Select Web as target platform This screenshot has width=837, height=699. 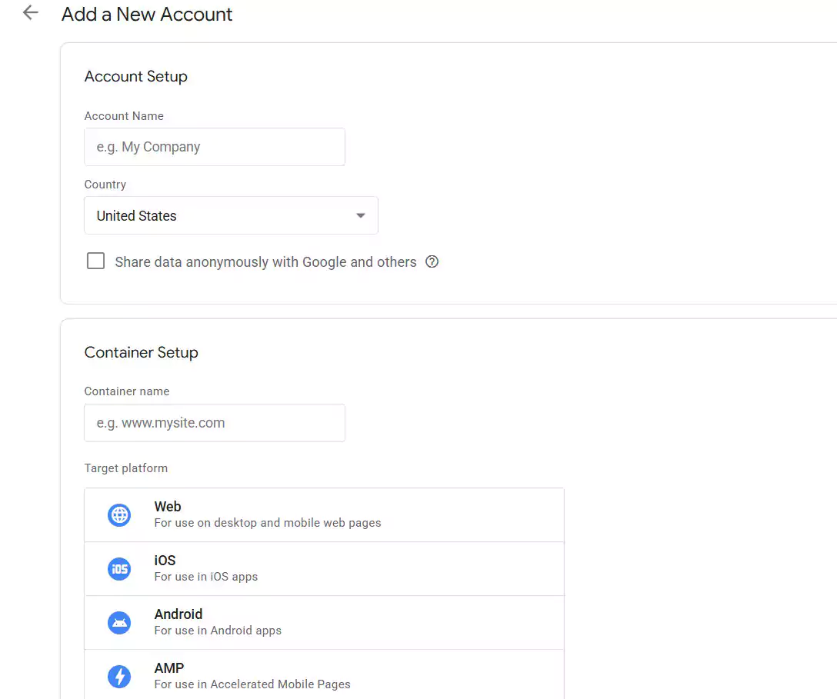[x=324, y=515]
